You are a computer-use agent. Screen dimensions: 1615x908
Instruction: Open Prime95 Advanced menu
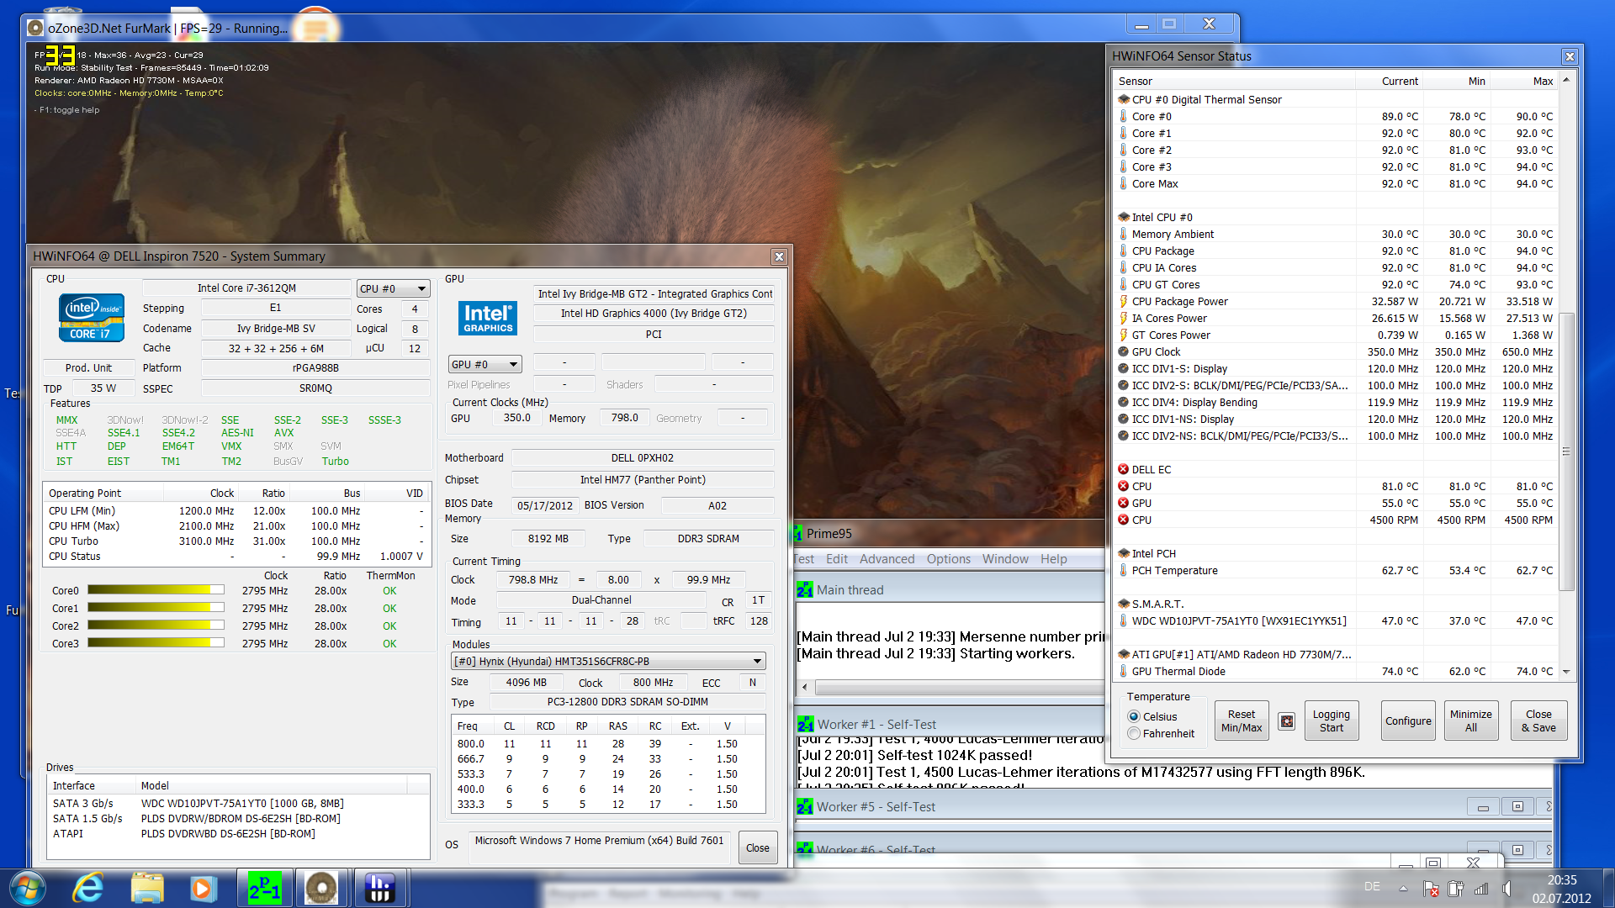(887, 558)
